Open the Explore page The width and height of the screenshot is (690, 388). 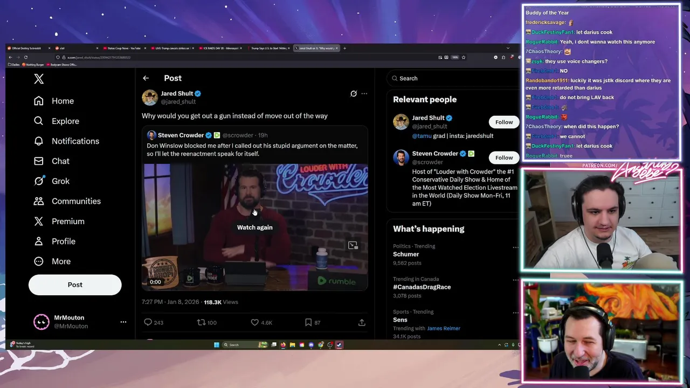coord(57,121)
